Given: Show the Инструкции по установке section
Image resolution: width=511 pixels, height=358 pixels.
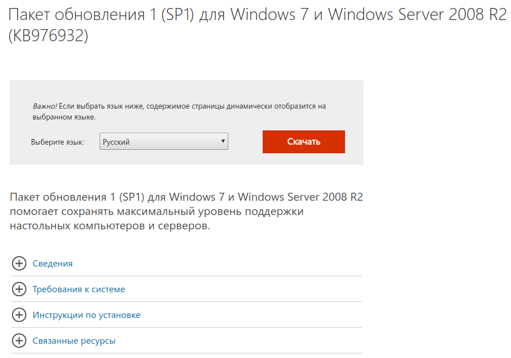Looking at the screenshot, I should (x=86, y=315).
